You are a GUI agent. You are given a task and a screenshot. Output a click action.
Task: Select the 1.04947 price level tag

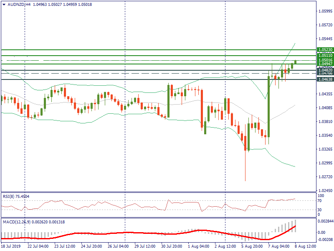pyautogui.click(x=325, y=64)
